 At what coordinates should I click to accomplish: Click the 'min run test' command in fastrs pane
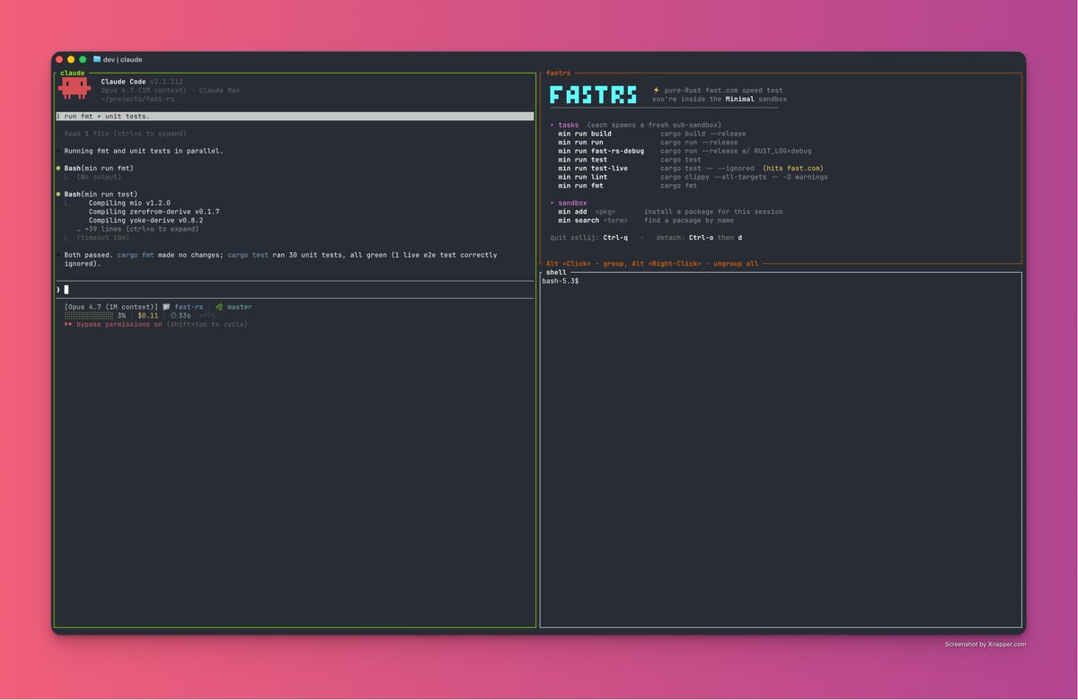pyautogui.click(x=583, y=160)
